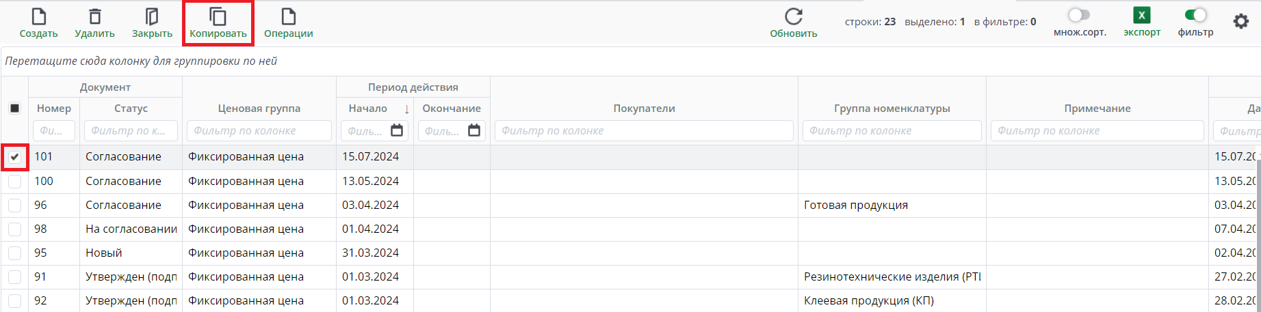Viewport: 1261px width, 312px height.
Task: Click the Удалить trash icon
Action: [95, 16]
